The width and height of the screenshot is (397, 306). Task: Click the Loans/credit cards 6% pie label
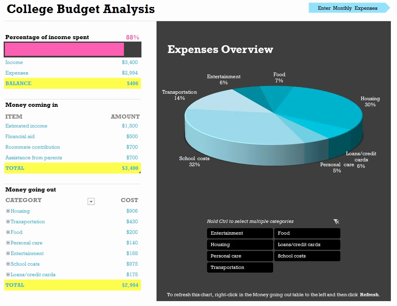pyautogui.click(x=361, y=160)
